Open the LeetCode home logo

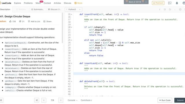(5, 3)
